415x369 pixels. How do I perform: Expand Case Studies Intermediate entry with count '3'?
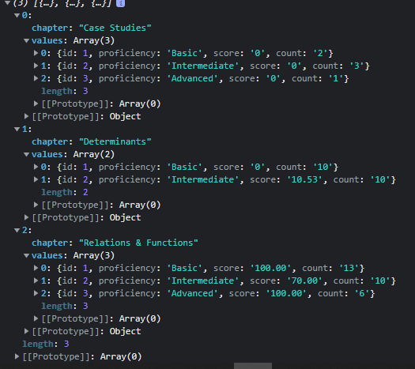(36, 66)
